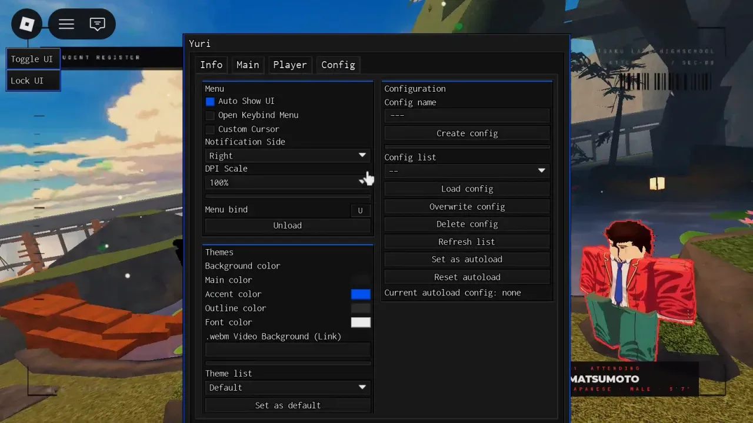Open the hamburger menu icon

click(66, 24)
